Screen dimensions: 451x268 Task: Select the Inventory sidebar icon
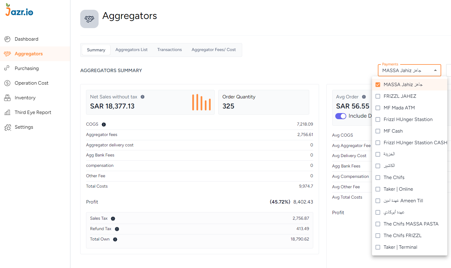click(7, 97)
